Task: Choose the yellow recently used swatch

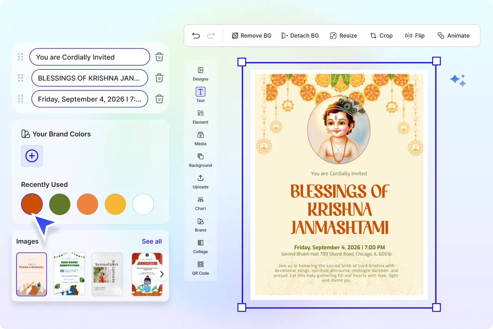Action: pyautogui.click(x=115, y=204)
